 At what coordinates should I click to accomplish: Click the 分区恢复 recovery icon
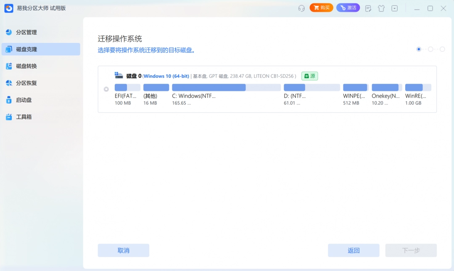click(x=9, y=83)
